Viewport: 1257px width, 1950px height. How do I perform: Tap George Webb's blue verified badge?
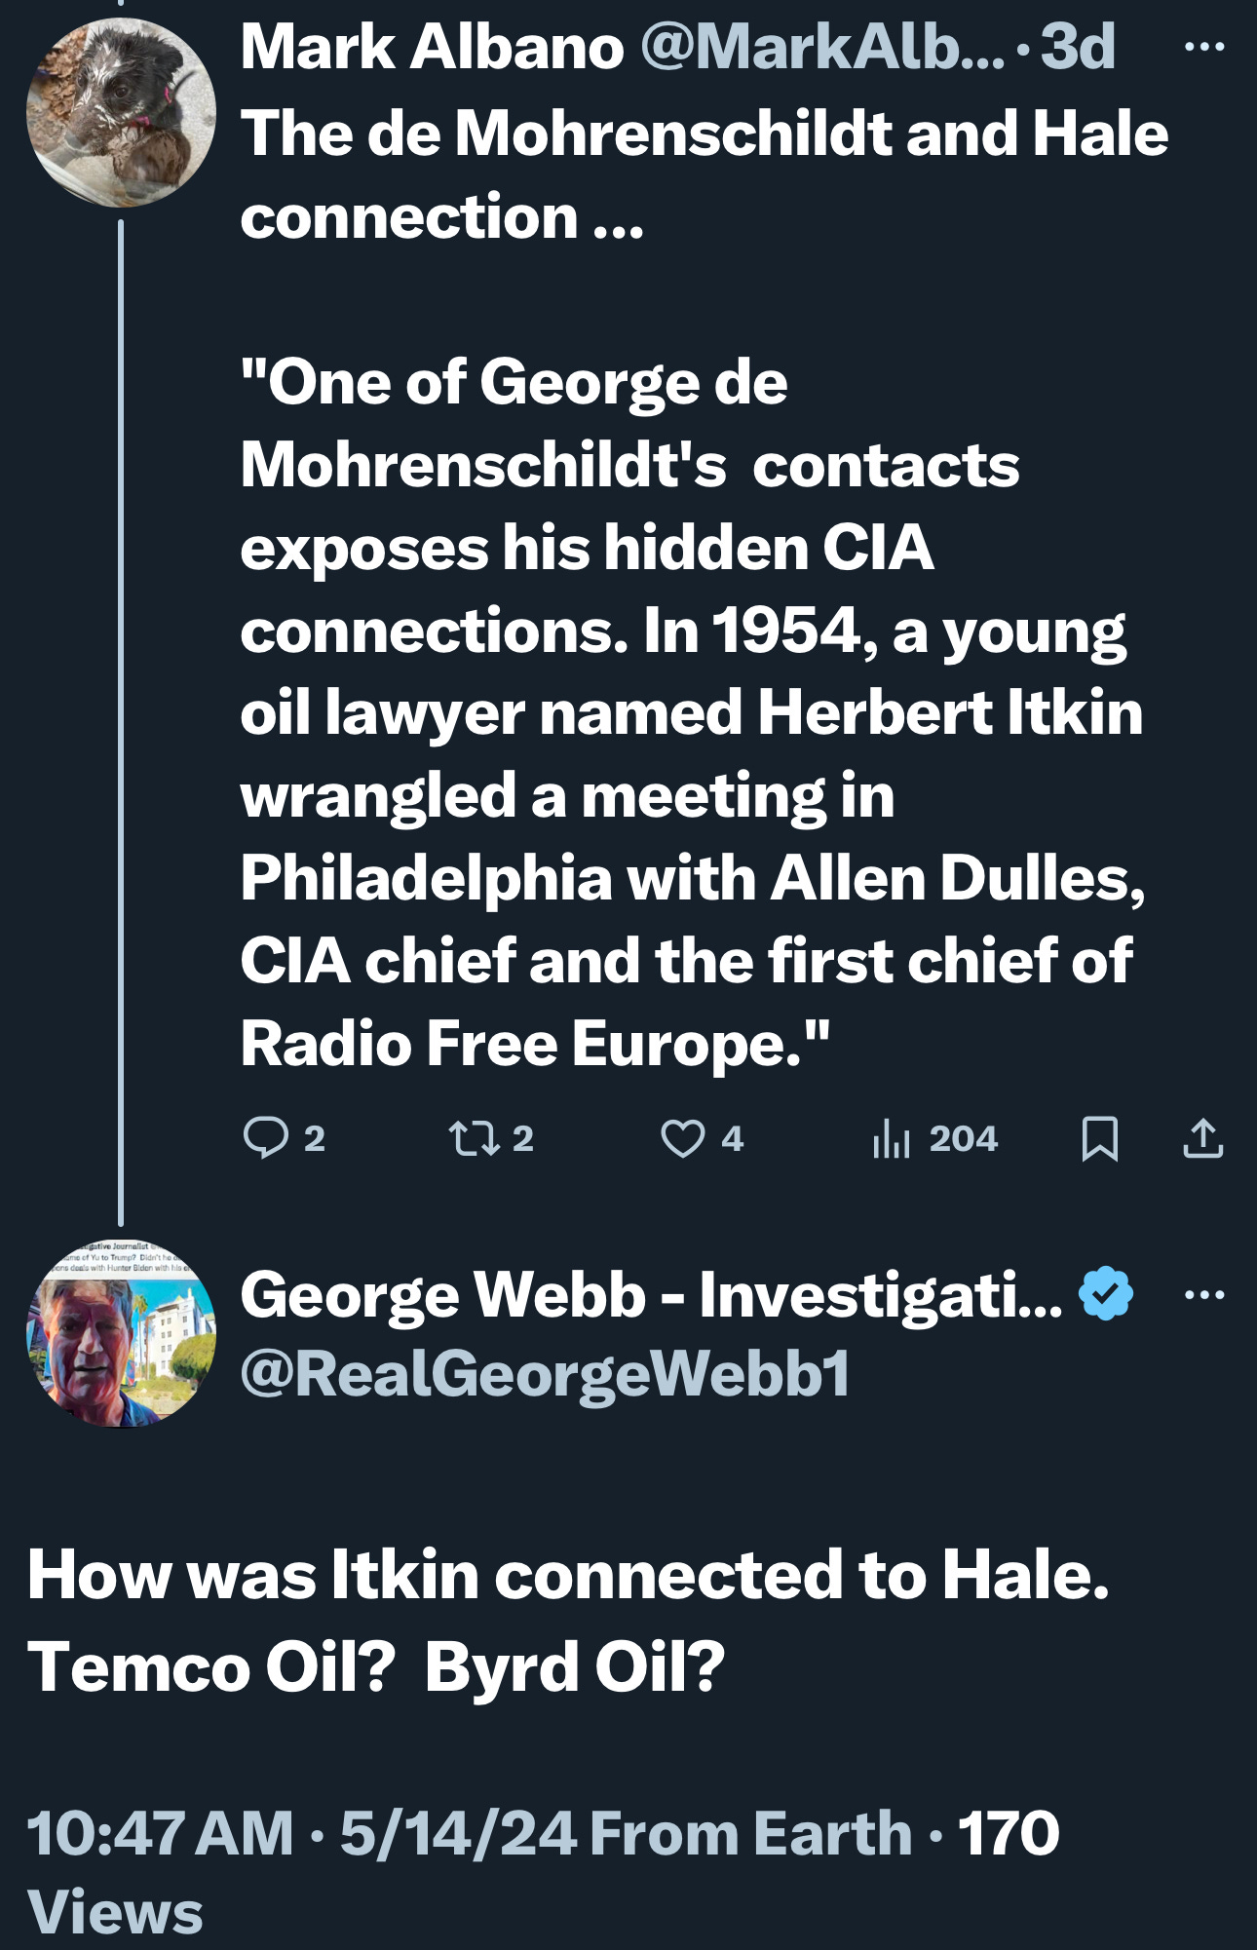tap(1106, 1294)
